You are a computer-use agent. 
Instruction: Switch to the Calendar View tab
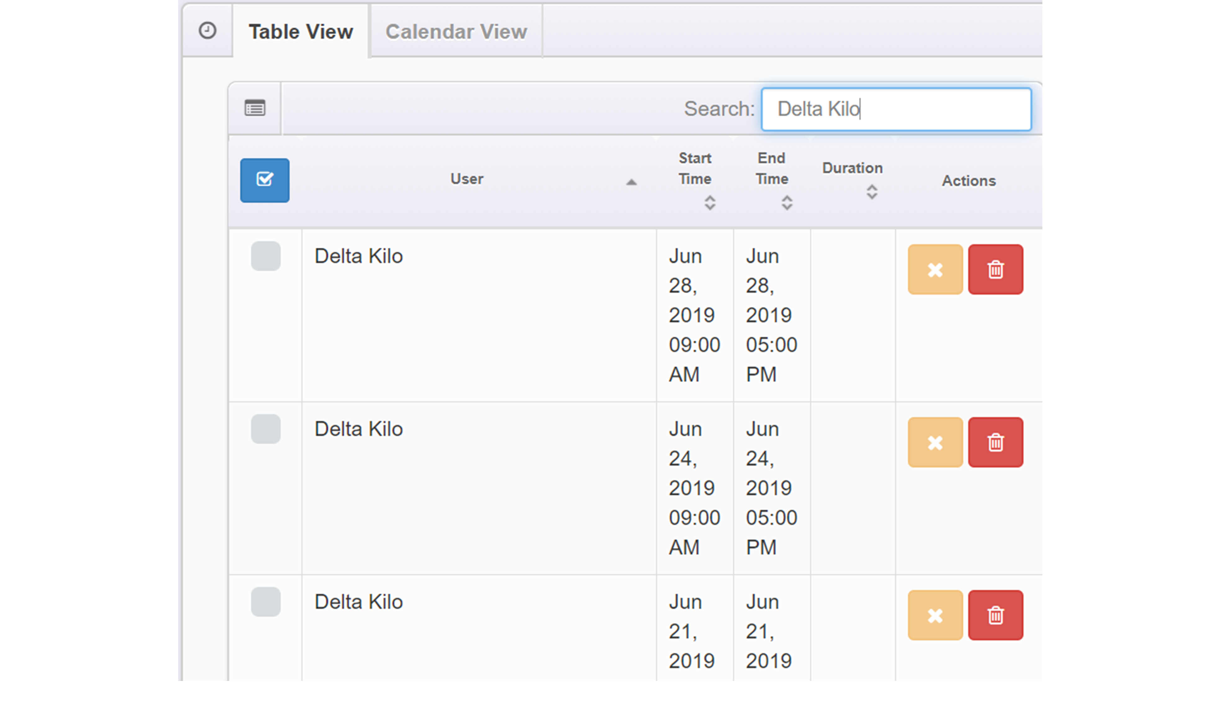click(x=456, y=32)
